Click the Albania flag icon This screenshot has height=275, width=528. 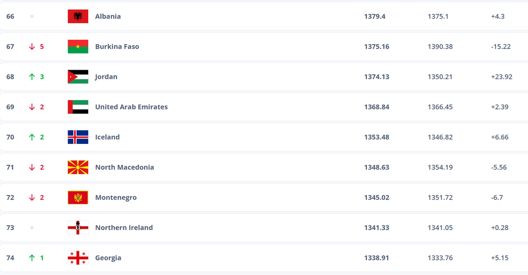click(78, 17)
